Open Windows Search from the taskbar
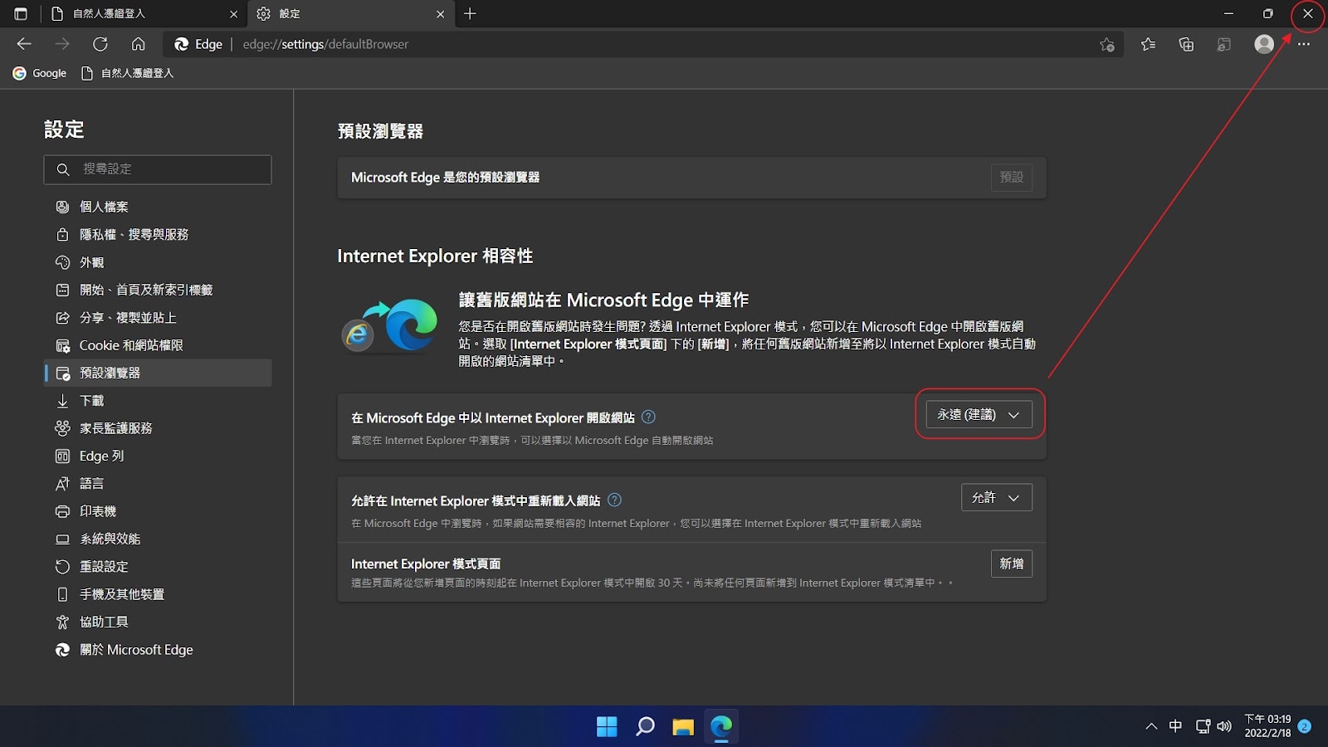 (x=645, y=727)
